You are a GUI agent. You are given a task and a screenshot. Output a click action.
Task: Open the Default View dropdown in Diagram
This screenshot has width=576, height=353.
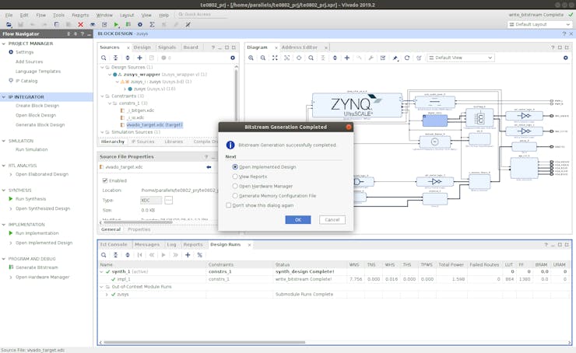tap(460, 58)
